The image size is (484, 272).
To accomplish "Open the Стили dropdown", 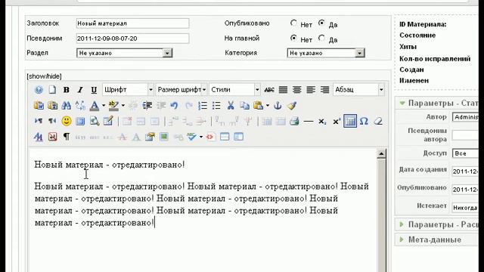I will (234, 90).
